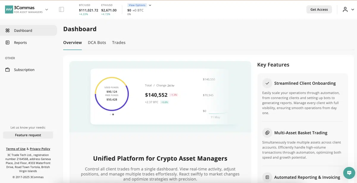The height and width of the screenshot is (183, 357).
Task: Click the Reports document icon
Action: 8,43
